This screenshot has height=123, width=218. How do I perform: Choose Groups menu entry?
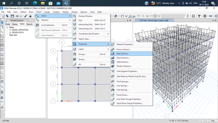pos(91,54)
